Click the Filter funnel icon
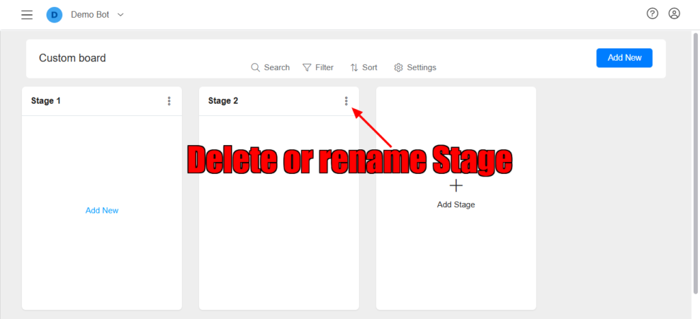The height and width of the screenshot is (319, 700). (307, 67)
